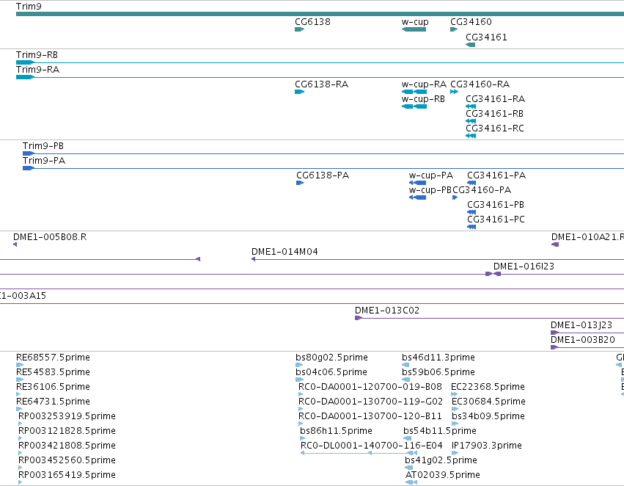This screenshot has height=486, width=624.
Task: Click the RP003253919.5prime EST label
Action: (67, 416)
